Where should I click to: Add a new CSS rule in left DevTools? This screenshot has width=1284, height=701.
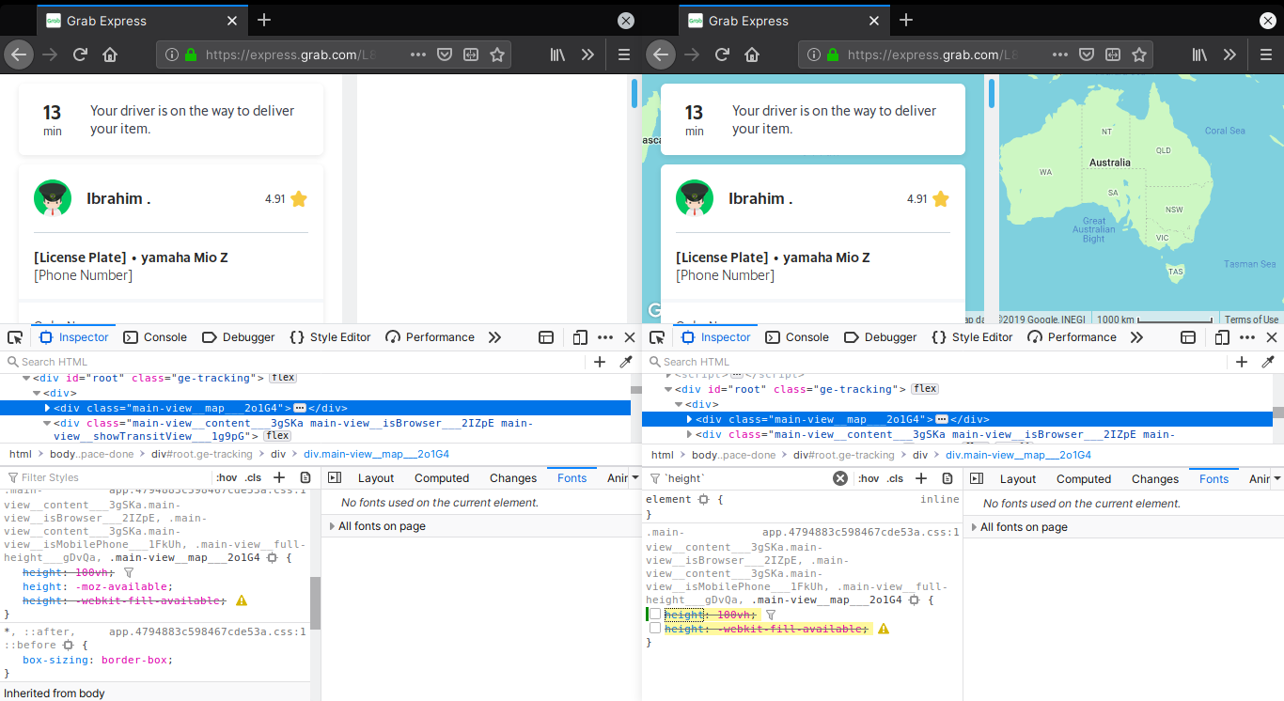click(279, 478)
